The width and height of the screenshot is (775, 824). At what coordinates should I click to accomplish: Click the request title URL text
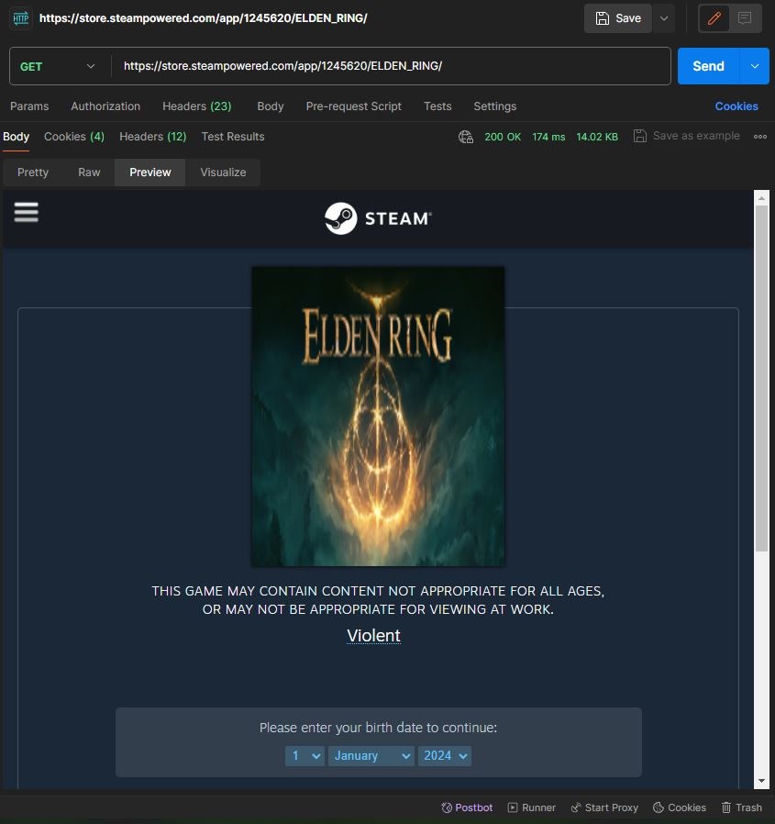203,18
